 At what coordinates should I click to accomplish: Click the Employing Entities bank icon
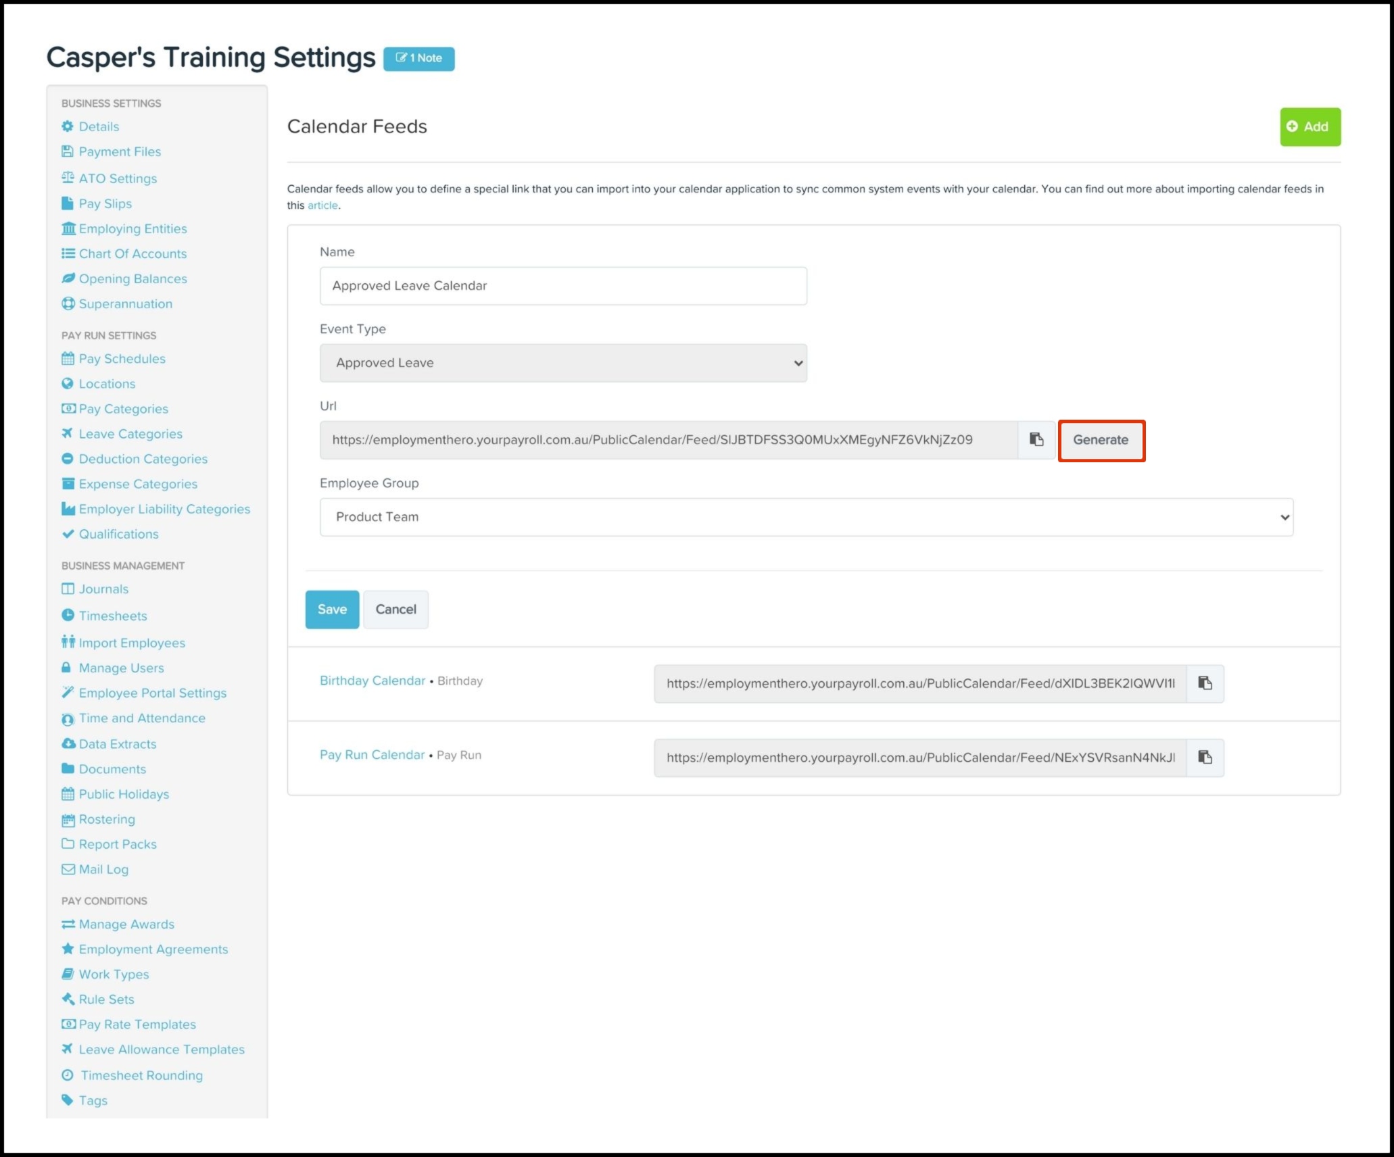pos(68,229)
